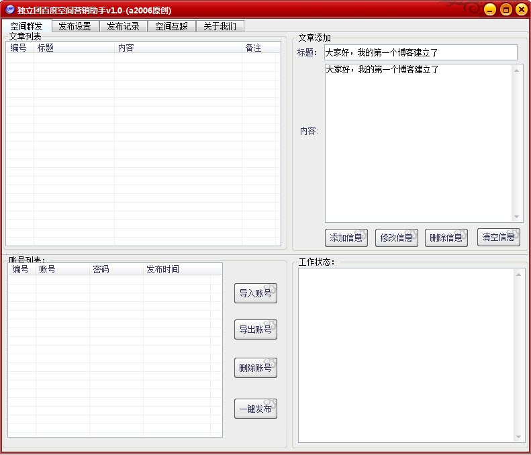The width and height of the screenshot is (531, 455).
Task: Close the application window
Action: [x=521, y=9]
